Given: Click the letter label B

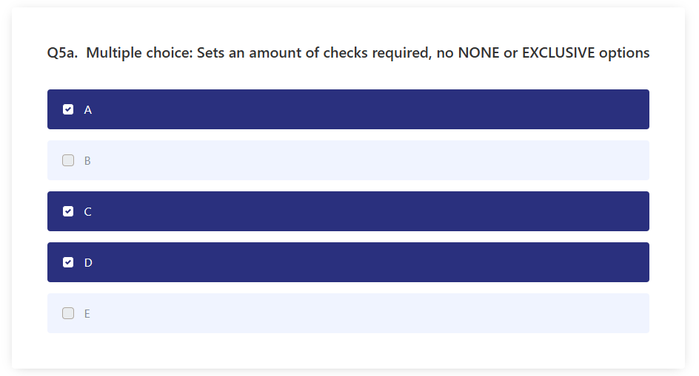Looking at the screenshot, I should 87,160.
